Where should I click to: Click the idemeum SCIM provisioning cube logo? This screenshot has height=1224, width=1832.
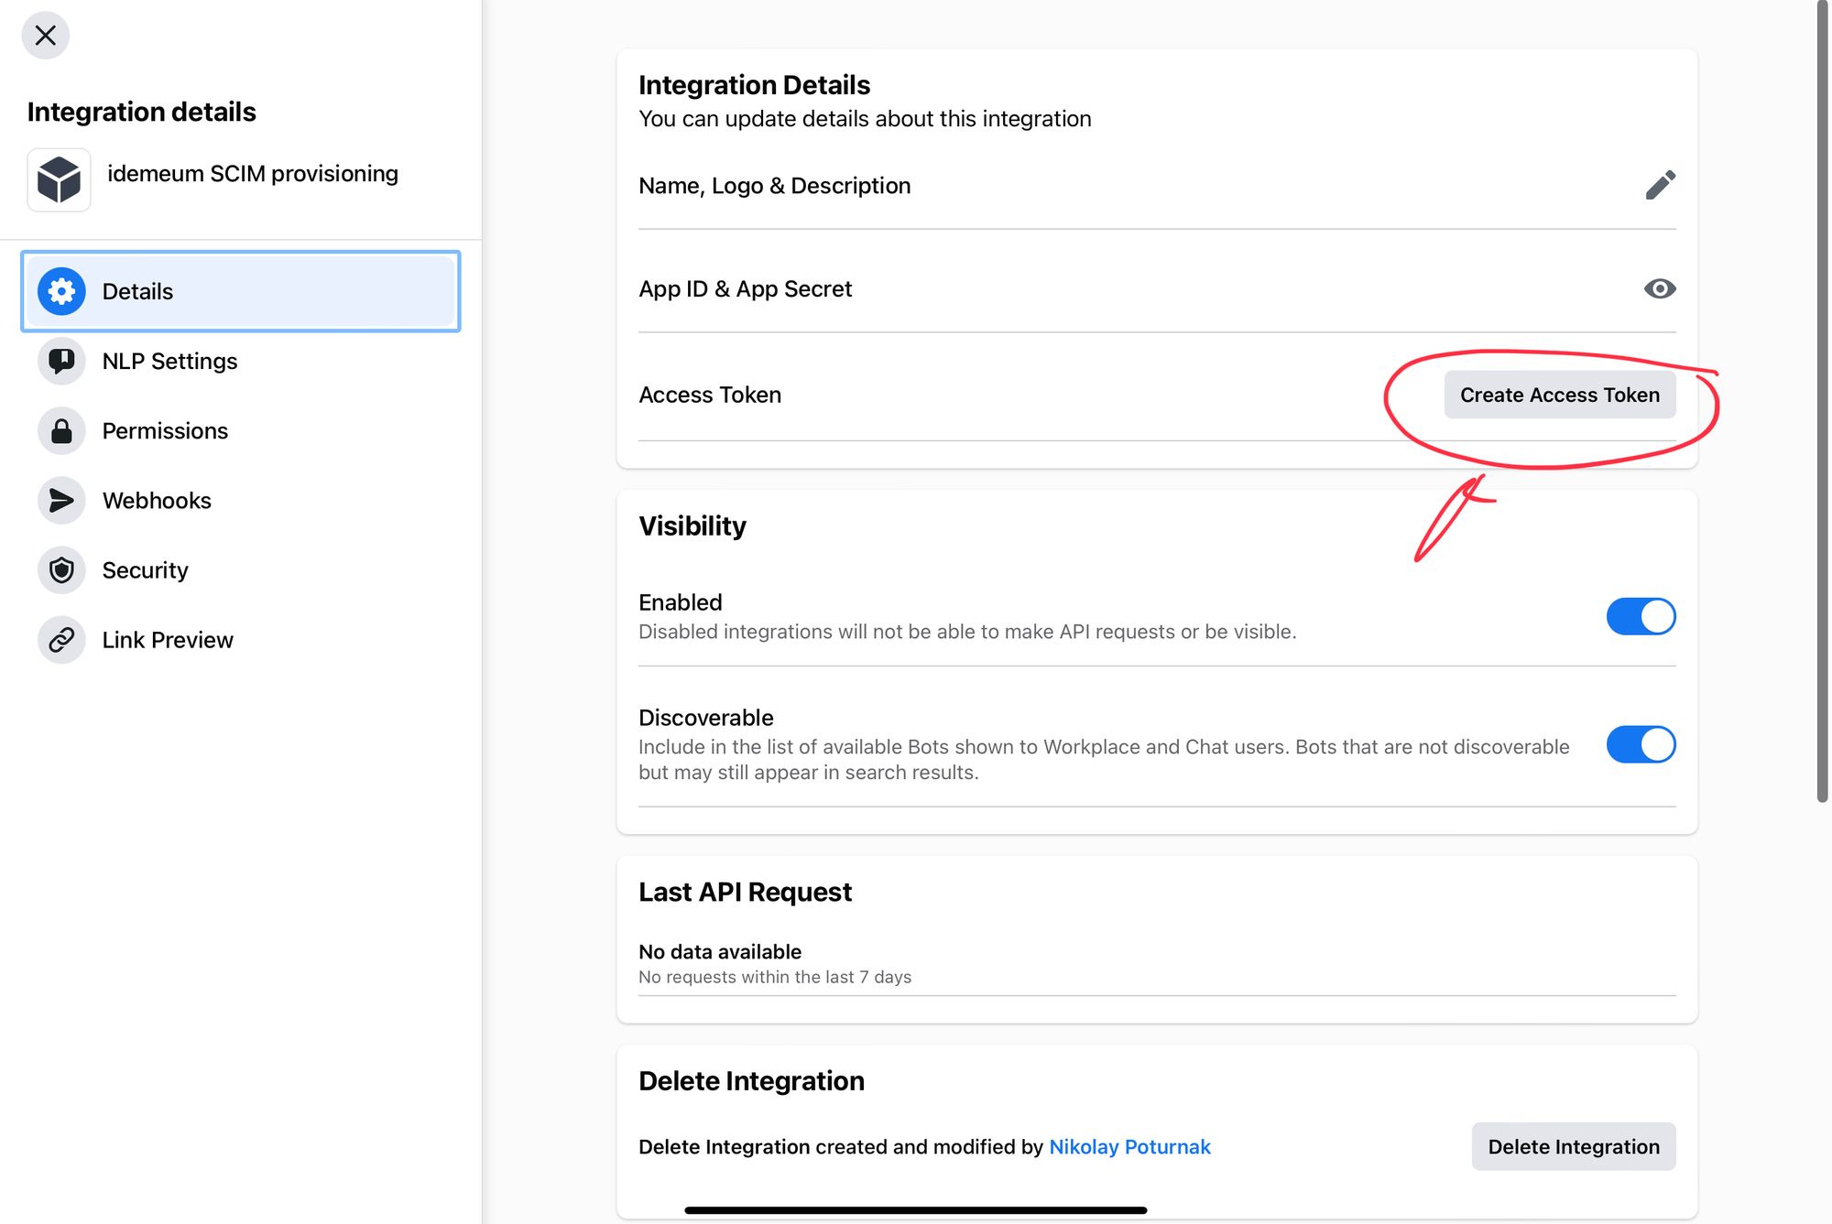tap(59, 179)
